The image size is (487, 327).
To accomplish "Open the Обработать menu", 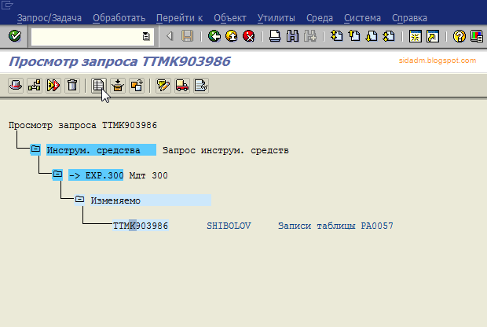I will (119, 18).
